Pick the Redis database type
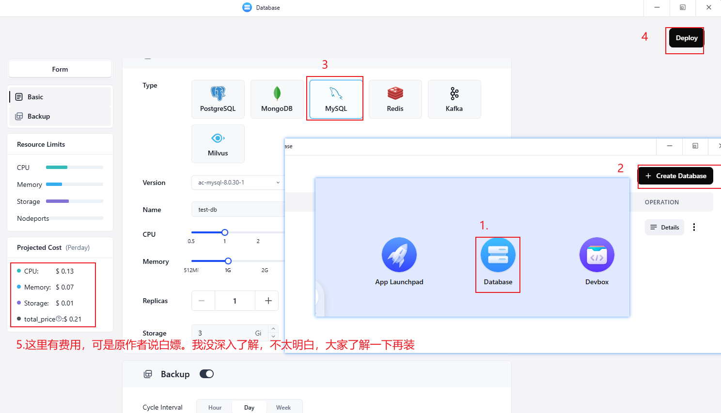 click(x=395, y=99)
